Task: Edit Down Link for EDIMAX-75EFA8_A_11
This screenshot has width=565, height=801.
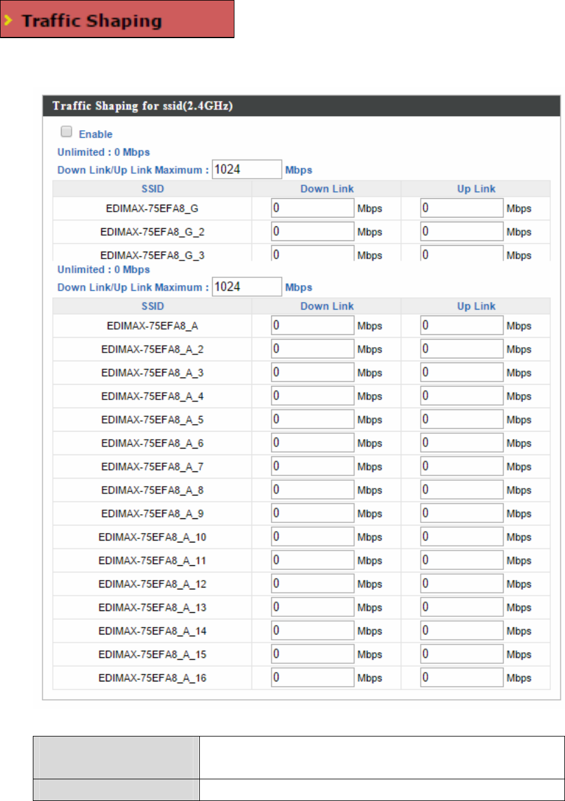Action: [313, 560]
